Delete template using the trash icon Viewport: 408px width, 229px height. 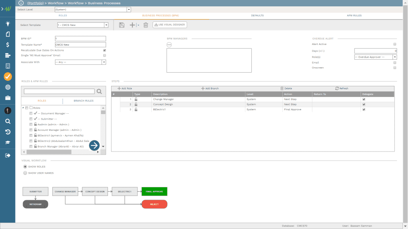(x=146, y=25)
